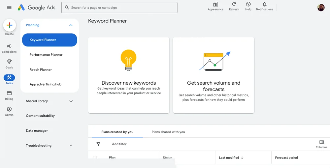This screenshot has width=330, height=168.
Task: Refresh the page using Refresh icon
Action: click(x=234, y=4)
